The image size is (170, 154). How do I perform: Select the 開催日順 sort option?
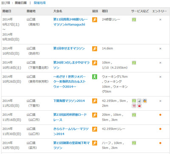tap(21, 3)
